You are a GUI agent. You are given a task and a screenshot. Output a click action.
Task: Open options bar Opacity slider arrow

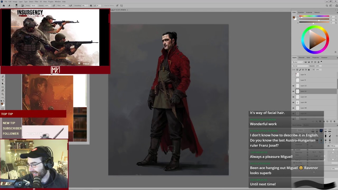click(50, 6)
